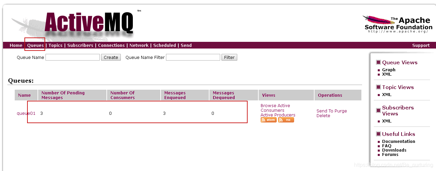Click the Topic Views sidebar heading
The width and height of the screenshot is (436, 171).
pos(398,87)
